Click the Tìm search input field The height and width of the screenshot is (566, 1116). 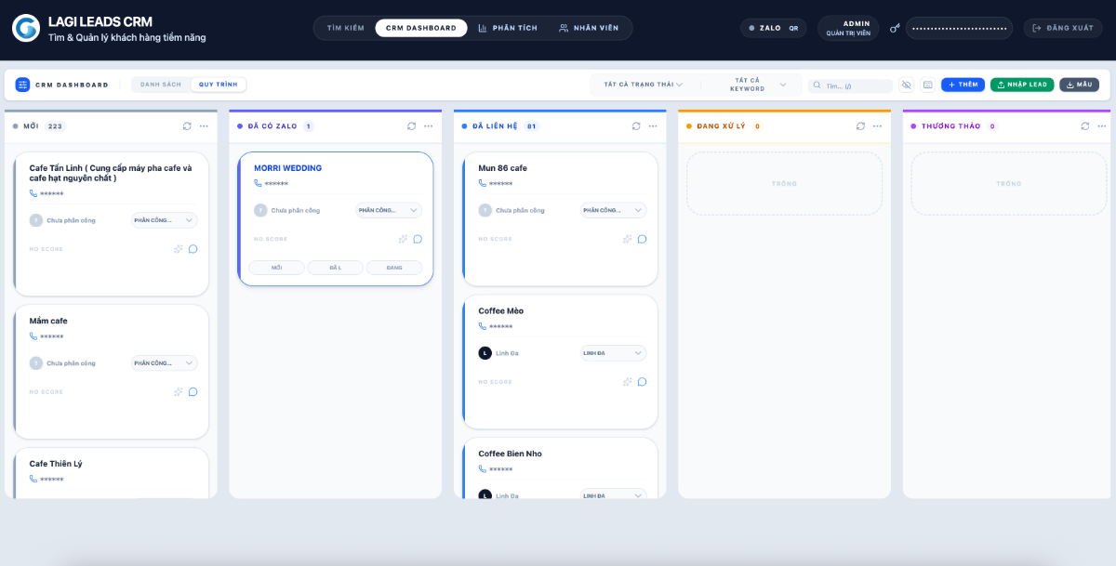click(x=850, y=86)
